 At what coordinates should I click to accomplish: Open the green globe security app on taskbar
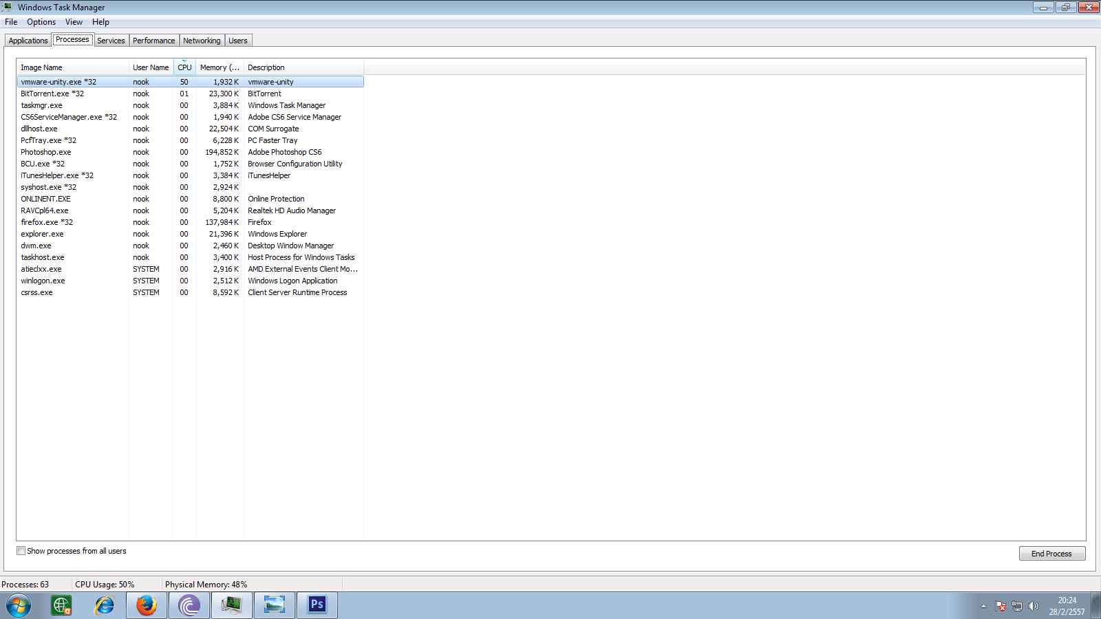61,605
